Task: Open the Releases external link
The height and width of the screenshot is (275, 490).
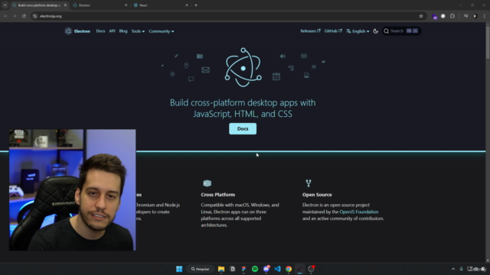Action: 310,31
